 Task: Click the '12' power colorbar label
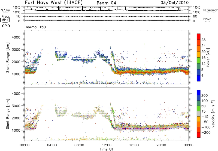[203, 64]
